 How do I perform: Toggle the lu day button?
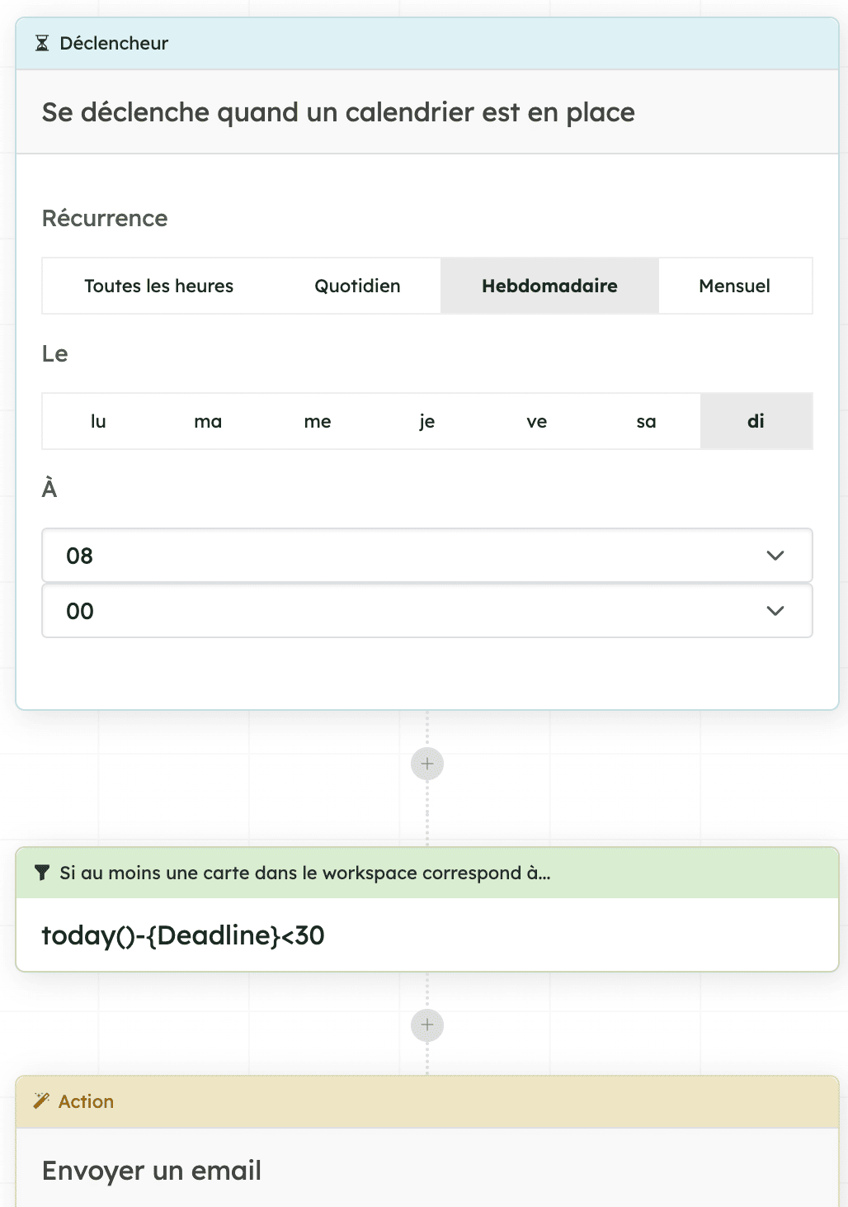(98, 421)
